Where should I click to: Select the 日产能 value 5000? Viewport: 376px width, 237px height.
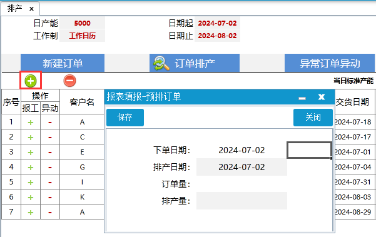(x=82, y=23)
